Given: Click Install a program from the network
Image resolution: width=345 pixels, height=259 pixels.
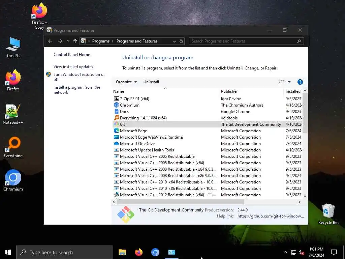Looking at the screenshot, I should (77, 90).
